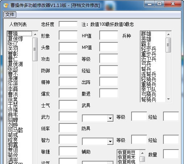Select 荀彧 in the character list

(x=20, y=135)
